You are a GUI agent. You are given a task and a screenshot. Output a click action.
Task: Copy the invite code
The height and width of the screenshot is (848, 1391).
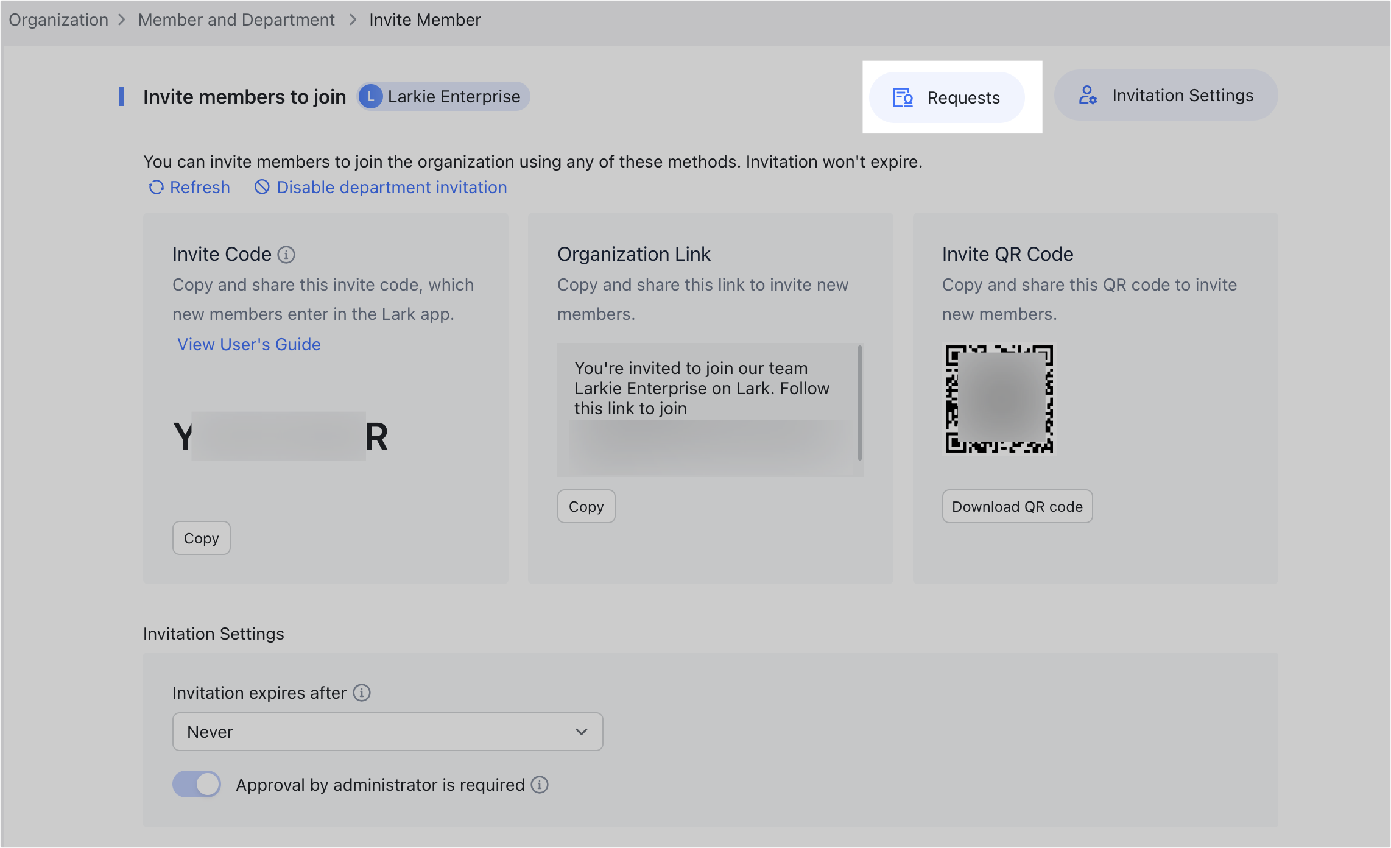(x=202, y=538)
